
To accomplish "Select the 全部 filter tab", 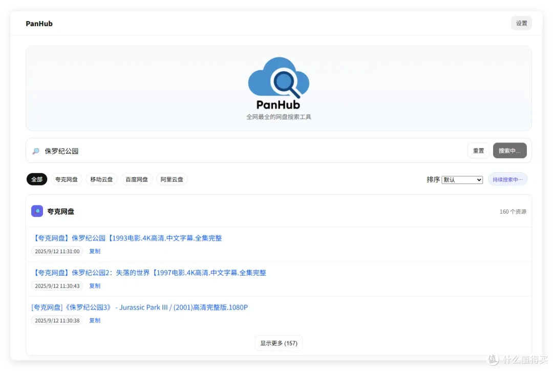I will (x=37, y=179).
